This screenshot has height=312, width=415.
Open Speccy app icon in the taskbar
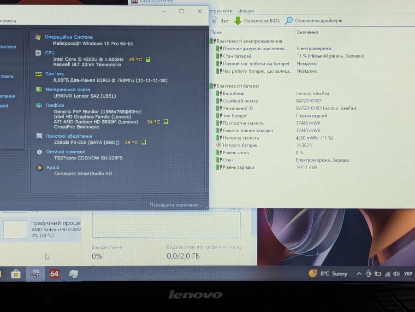(x=35, y=274)
